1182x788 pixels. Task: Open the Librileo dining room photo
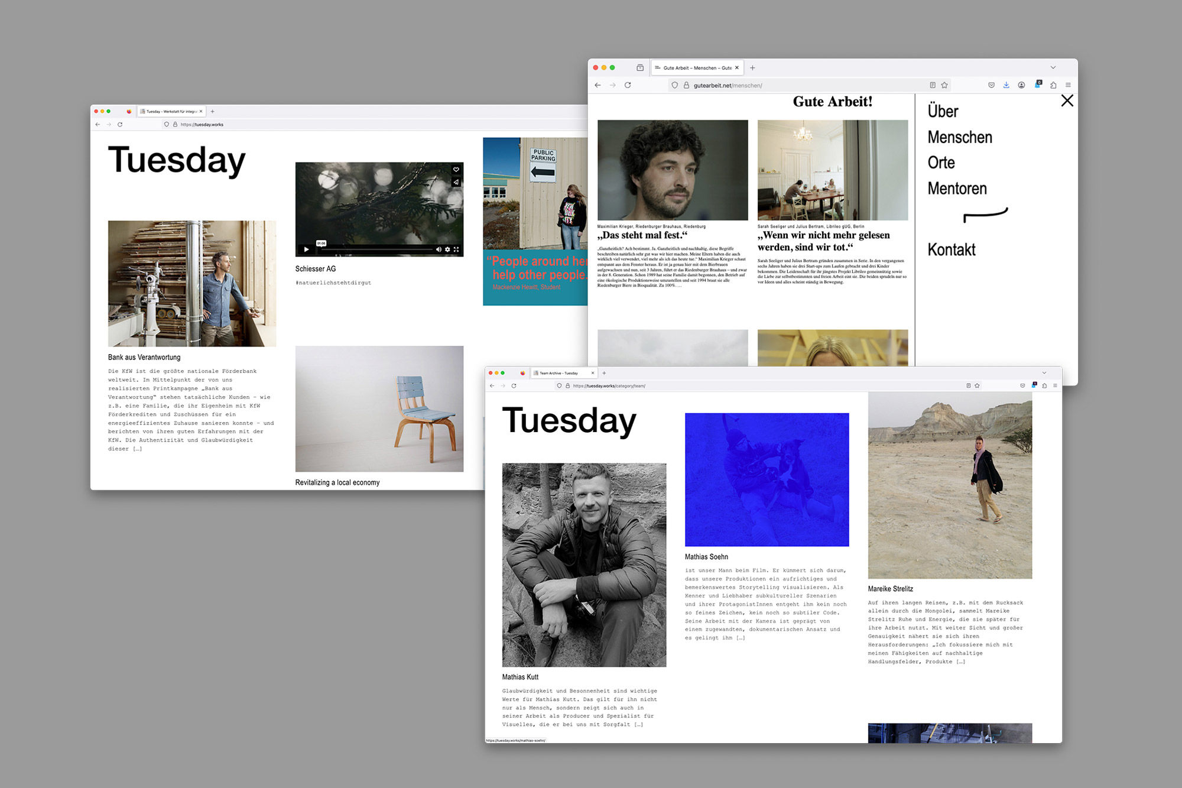coord(833,170)
